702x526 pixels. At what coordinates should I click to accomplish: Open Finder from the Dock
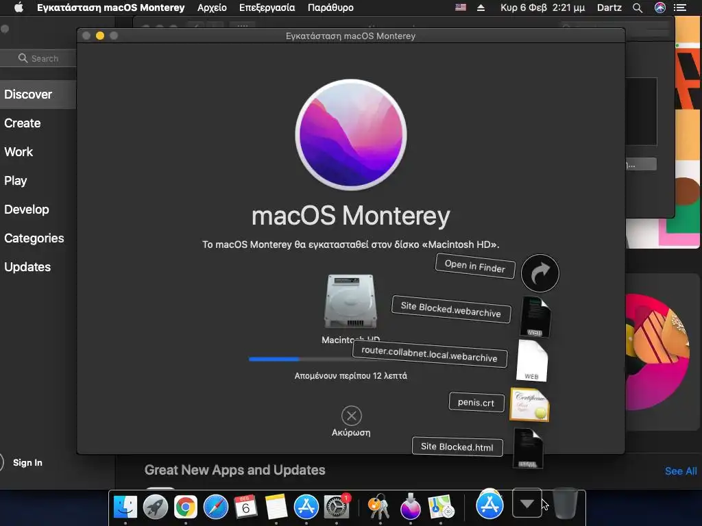[x=125, y=508]
